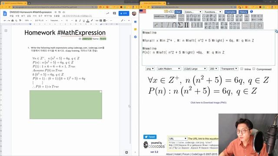Open the 수정 menu in Docs
Viewport: 278px width, 156px height.
click(x=17, y=16)
